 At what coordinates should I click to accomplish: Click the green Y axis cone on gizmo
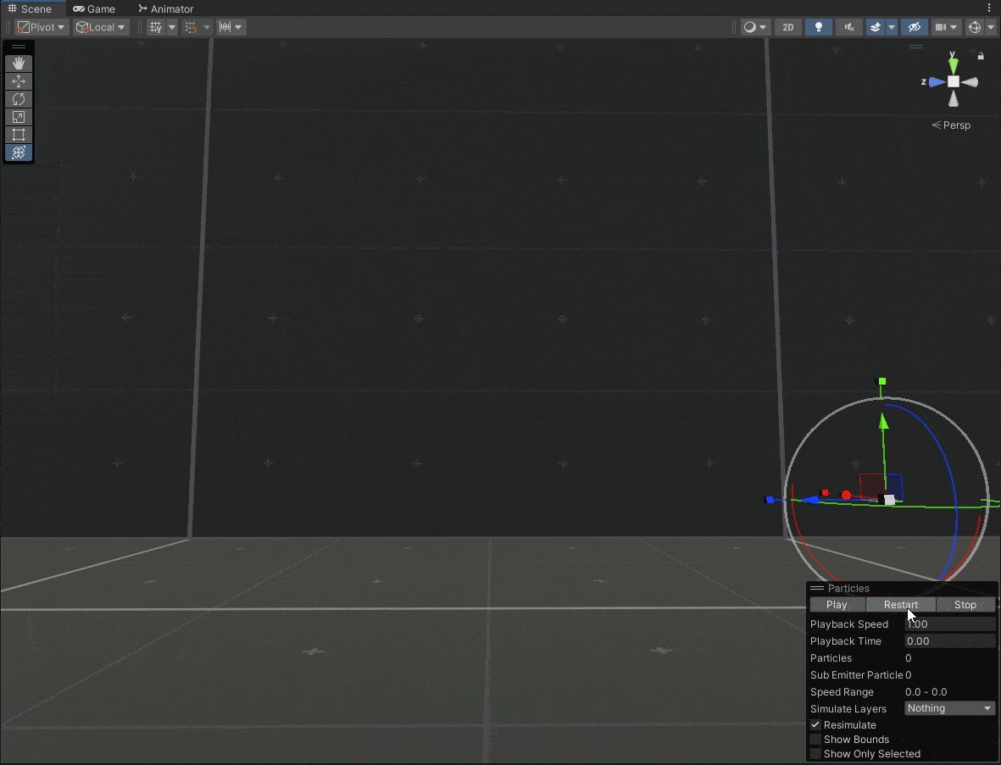[954, 64]
